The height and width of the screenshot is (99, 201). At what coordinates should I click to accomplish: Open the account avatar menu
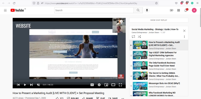point(194,10)
